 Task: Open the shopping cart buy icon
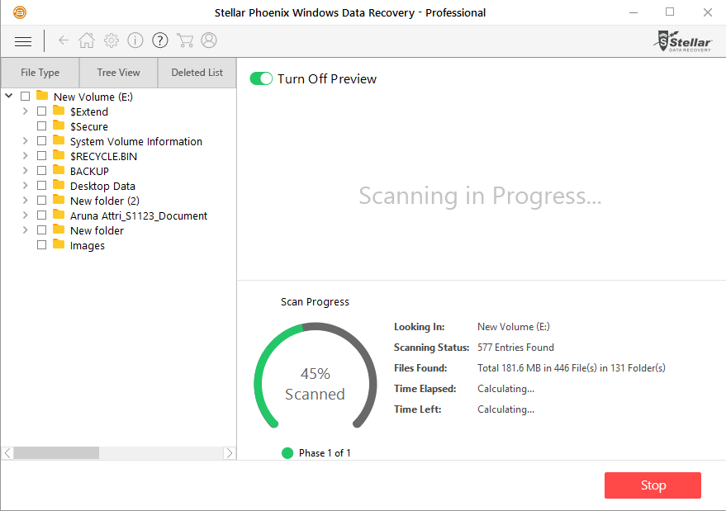[185, 40]
